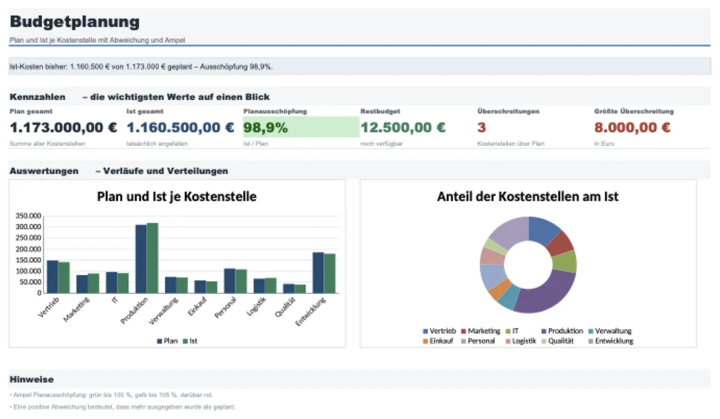Viewport: 720px width, 419px height.
Task: Click the red value 3
Action: pyautogui.click(x=482, y=127)
